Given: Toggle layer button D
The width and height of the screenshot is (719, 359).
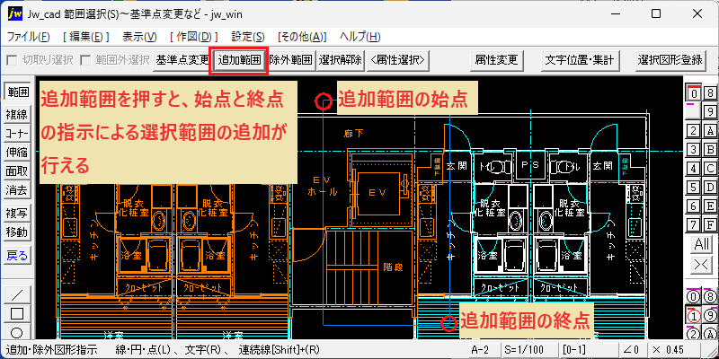Looking at the screenshot, I should [710, 188].
